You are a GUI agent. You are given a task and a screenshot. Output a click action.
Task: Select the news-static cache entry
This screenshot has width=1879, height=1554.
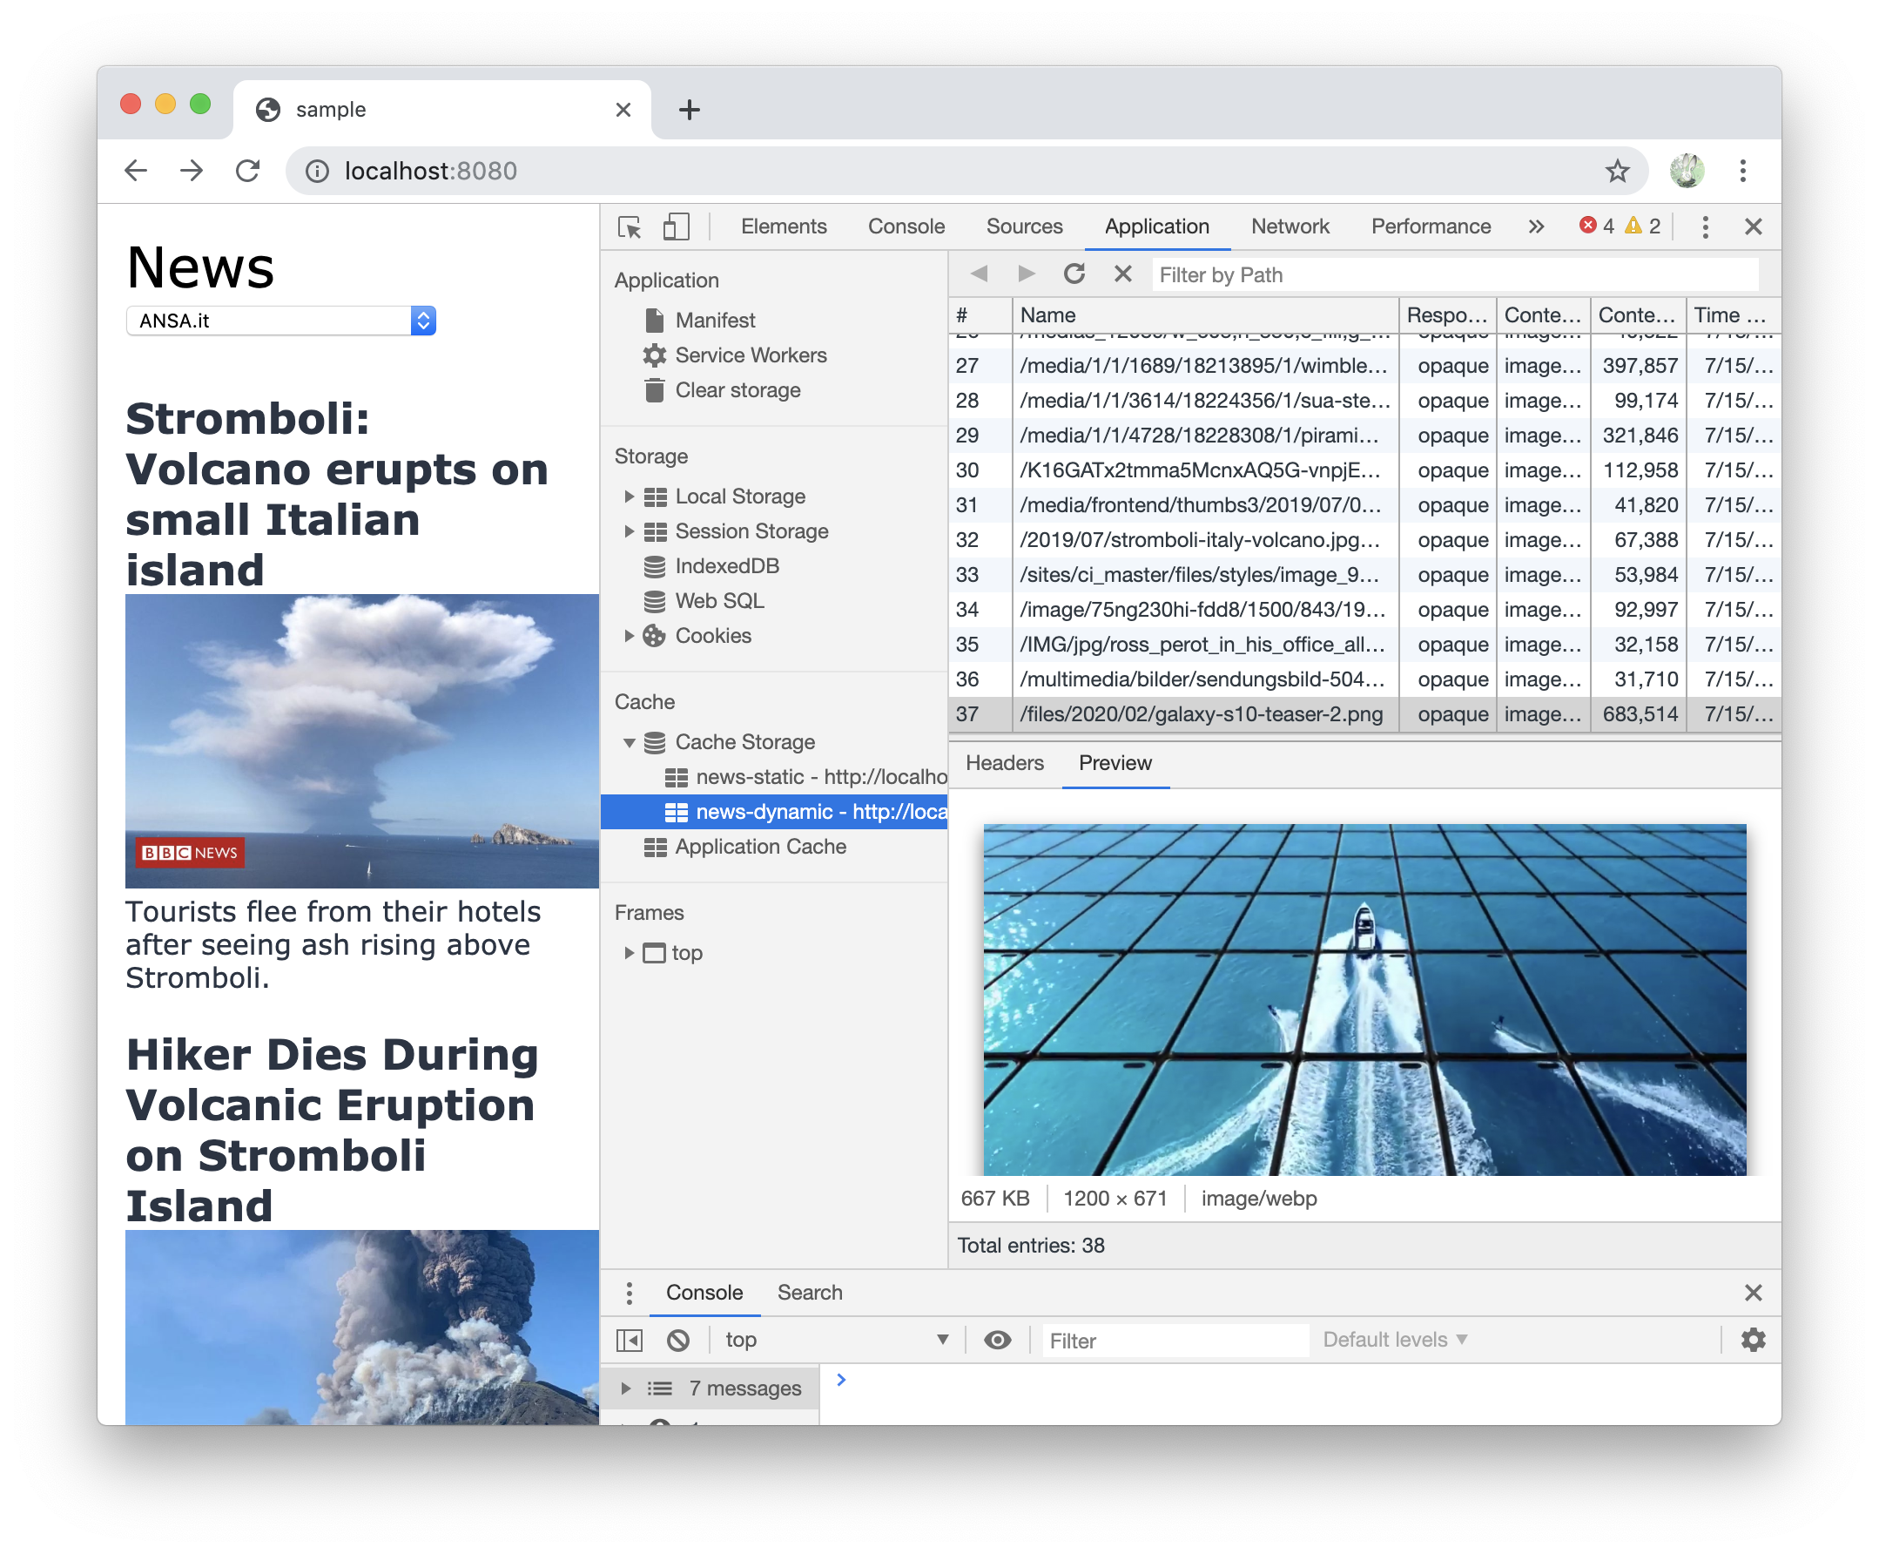(805, 776)
